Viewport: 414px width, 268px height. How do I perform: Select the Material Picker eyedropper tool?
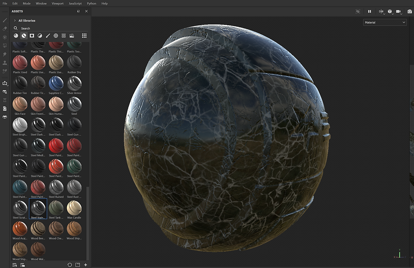coord(5,71)
